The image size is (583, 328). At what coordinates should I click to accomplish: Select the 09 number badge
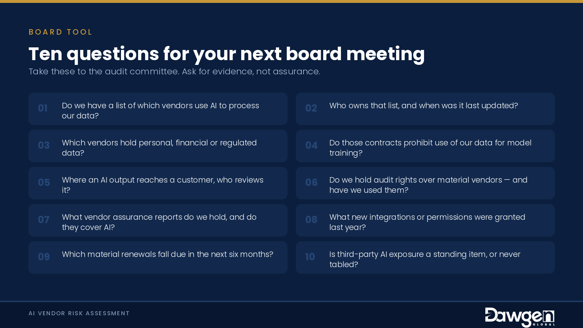44,257
